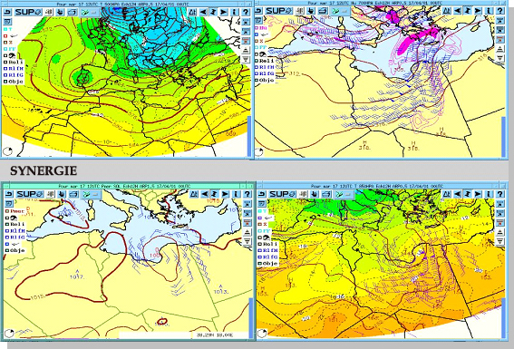Click the vertical blue scrollbar in top-right window
The height and width of the screenshot is (349, 514).
coord(503,136)
